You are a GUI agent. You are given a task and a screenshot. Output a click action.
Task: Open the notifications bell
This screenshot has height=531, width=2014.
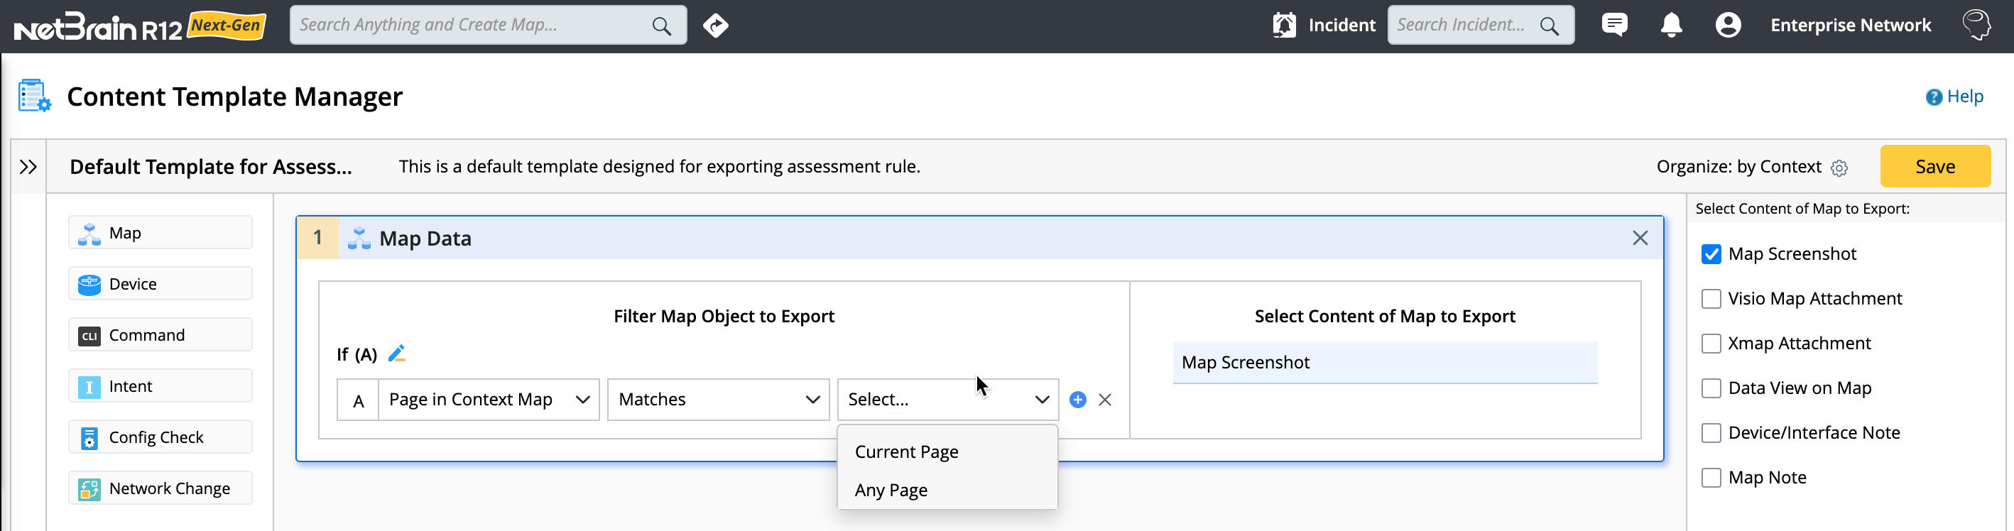pyautogui.click(x=1671, y=25)
